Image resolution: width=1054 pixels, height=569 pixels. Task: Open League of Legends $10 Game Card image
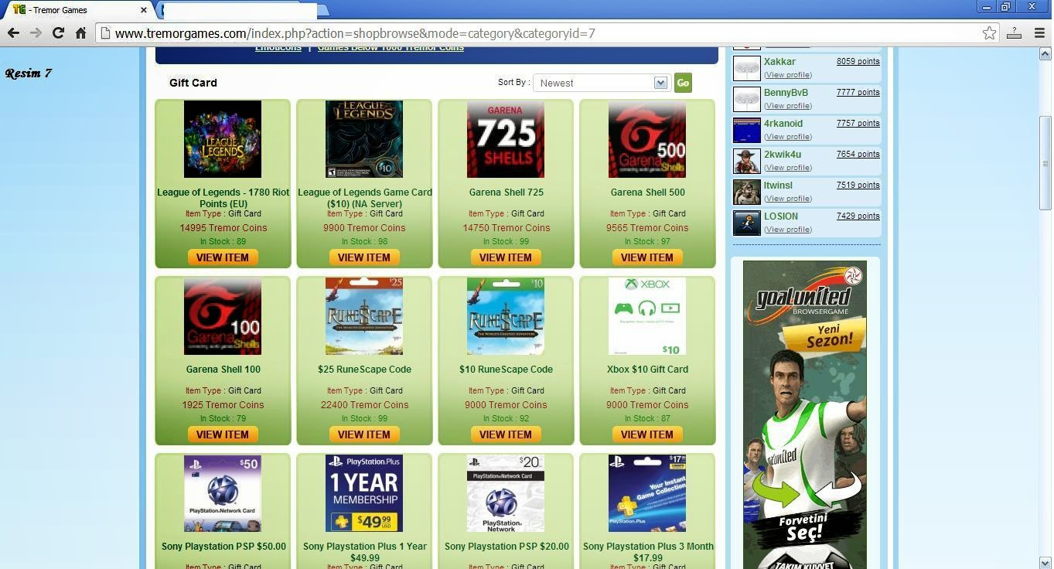tap(364, 139)
